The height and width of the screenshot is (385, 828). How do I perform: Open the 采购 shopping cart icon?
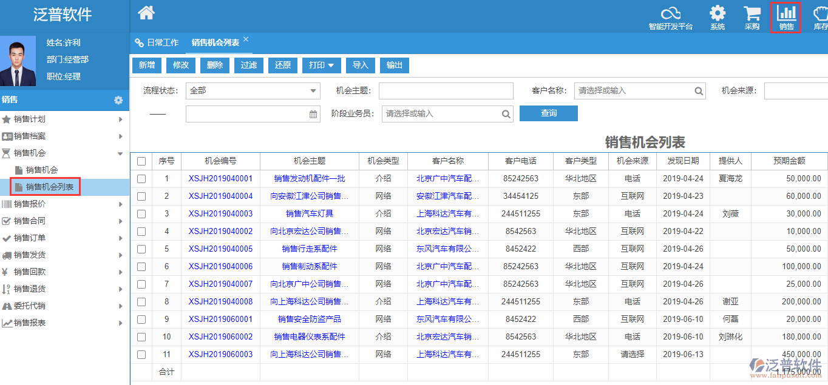[752, 13]
